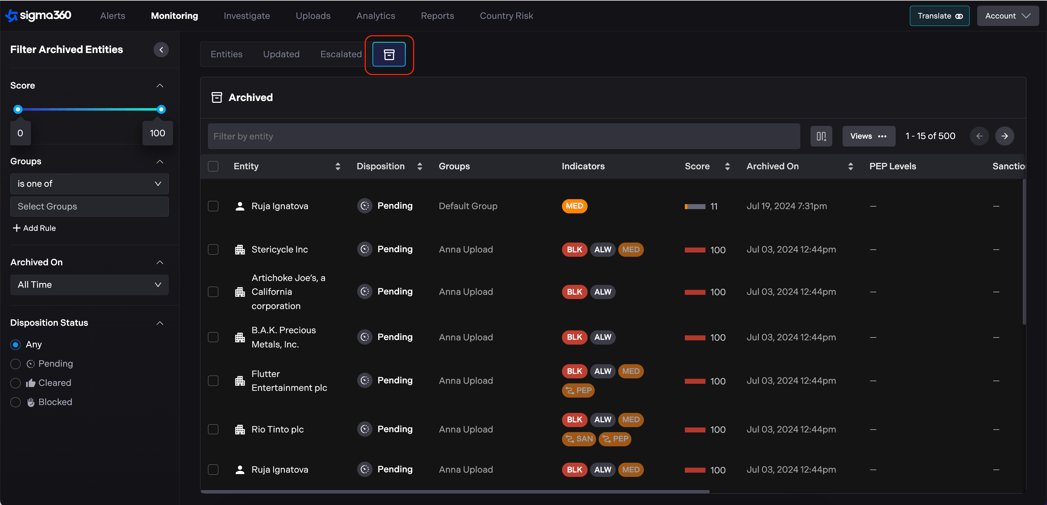Click the Add Rule link
Screen dimensions: 1047x505
pos(34,228)
